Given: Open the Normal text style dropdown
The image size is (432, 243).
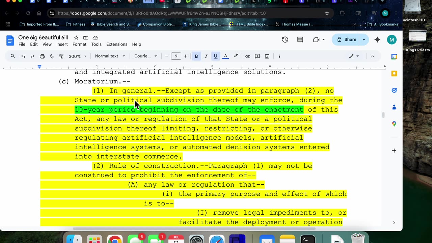Looking at the screenshot, I should 110,56.
